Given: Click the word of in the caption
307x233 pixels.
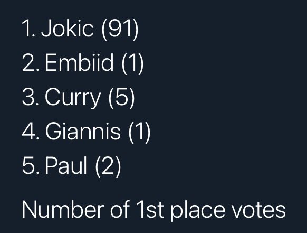Looking at the screenshot, I should 120,209.
